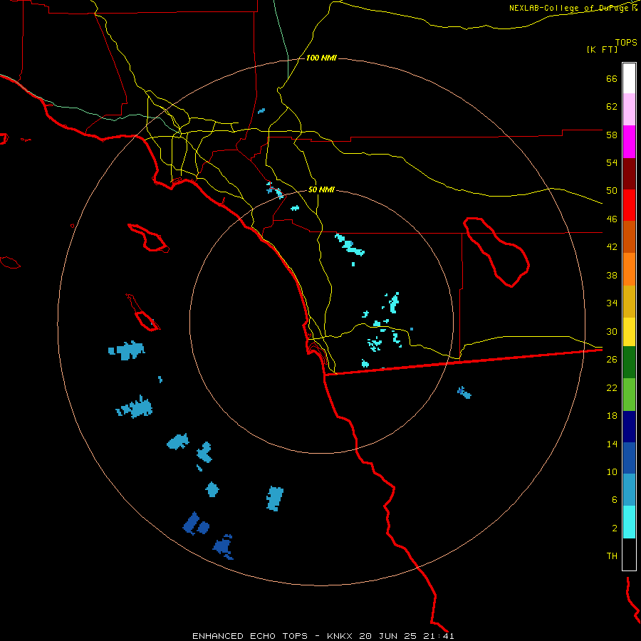This screenshot has width=641, height=641.
Task: Click the 'NEXLAB-College of DuPage' credit text
Action: [570, 8]
